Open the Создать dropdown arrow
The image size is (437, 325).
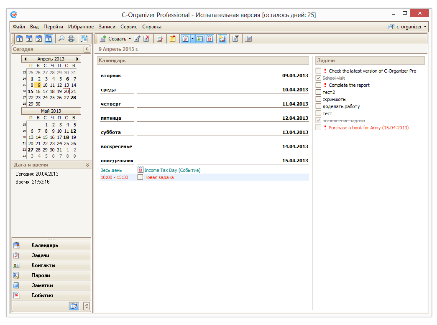coord(130,39)
